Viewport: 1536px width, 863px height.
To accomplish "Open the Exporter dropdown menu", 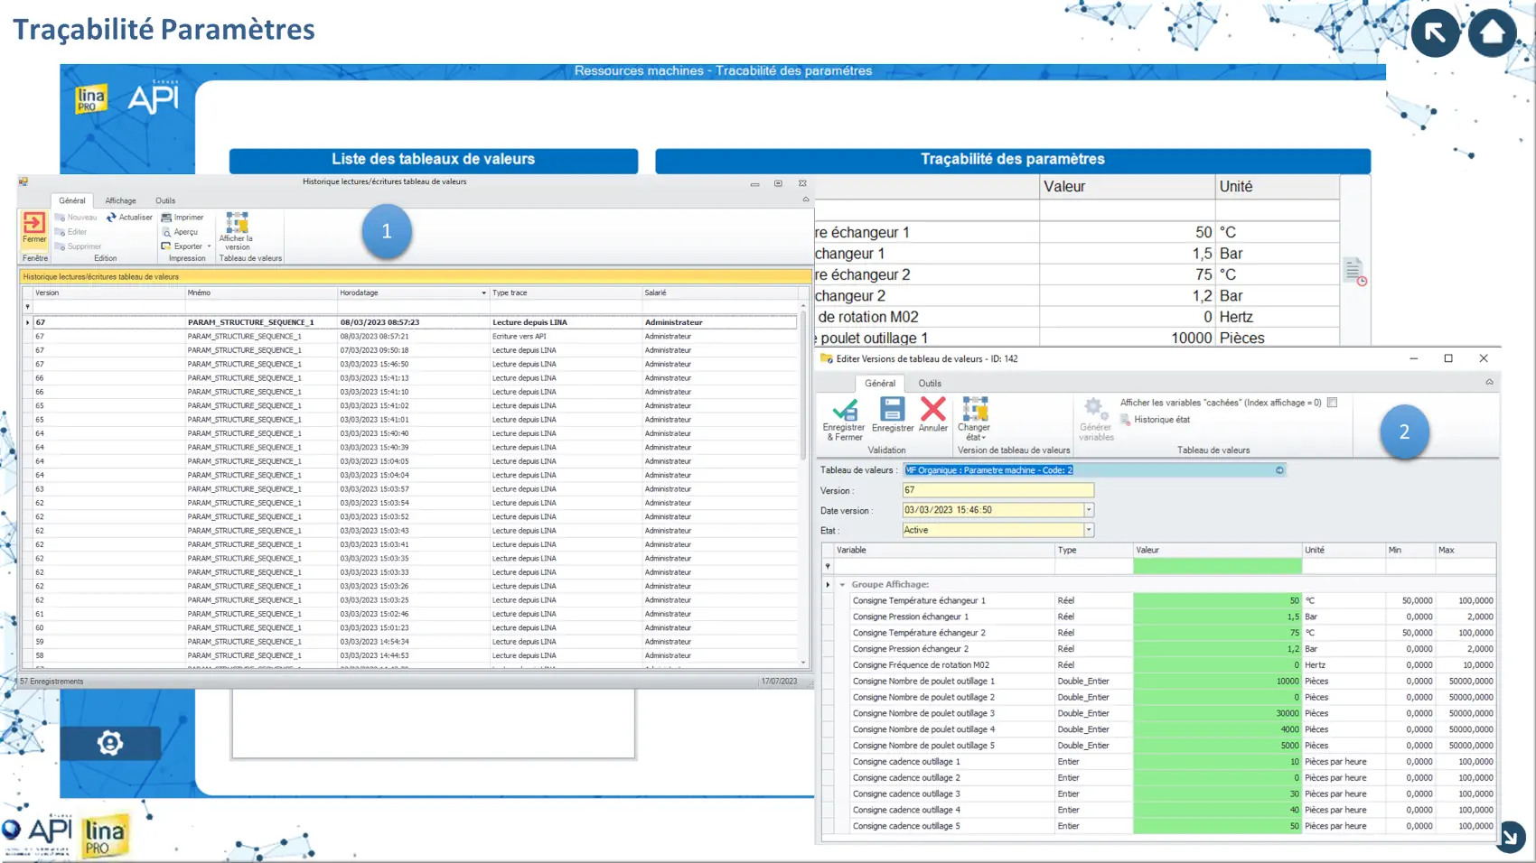I will (209, 246).
